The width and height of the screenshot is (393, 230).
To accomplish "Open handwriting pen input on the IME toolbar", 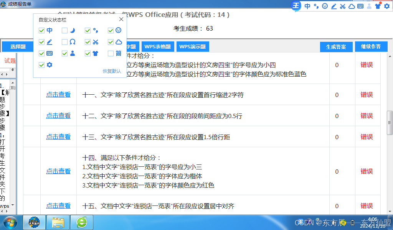I will click(x=334, y=6).
